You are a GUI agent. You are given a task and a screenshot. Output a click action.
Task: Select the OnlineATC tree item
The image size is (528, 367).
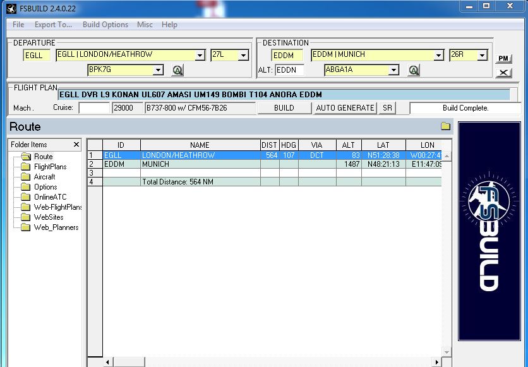(50, 197)
